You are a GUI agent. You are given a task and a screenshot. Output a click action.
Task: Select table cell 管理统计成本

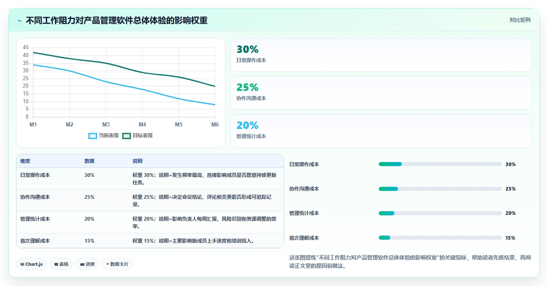coord(35,219)
